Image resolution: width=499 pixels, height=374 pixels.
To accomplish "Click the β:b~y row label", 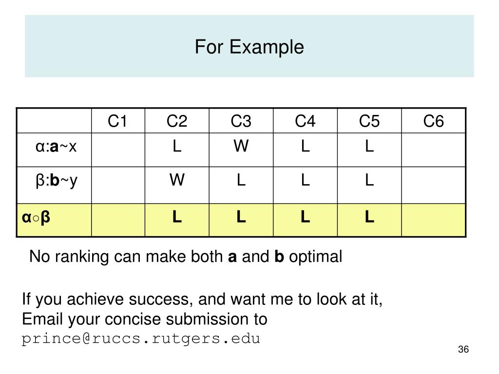I will coord(57,181).
